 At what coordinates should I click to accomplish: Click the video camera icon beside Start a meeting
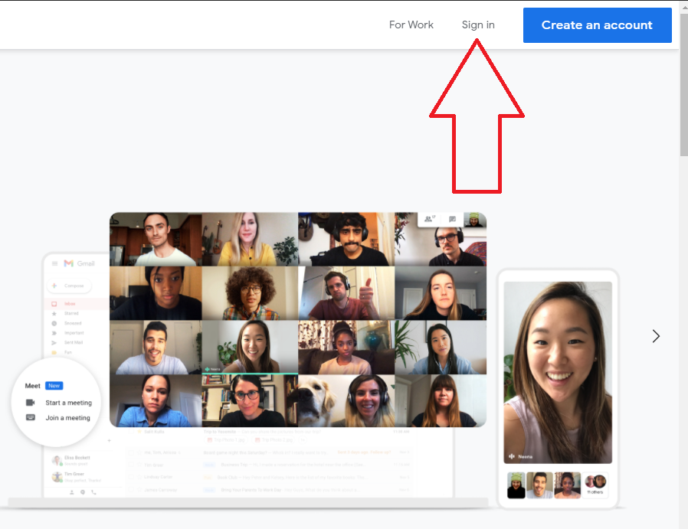point(31,403)
